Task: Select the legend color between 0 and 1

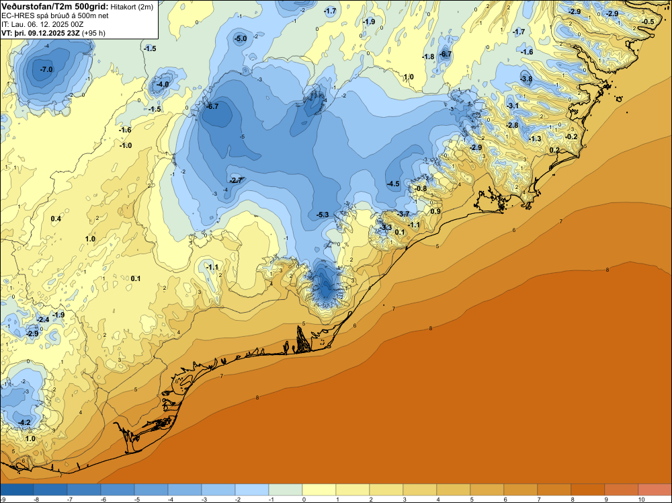Action: [319, 490]
